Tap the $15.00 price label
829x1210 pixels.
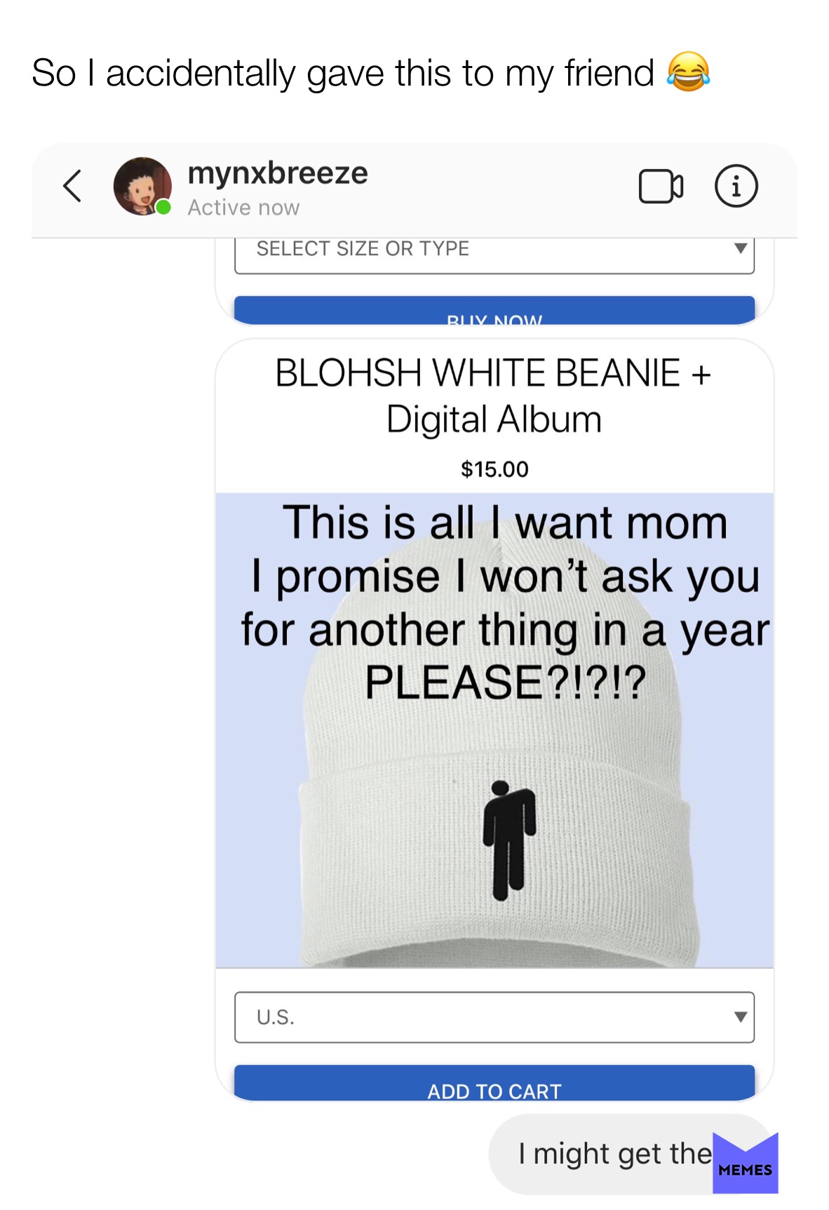494,469
